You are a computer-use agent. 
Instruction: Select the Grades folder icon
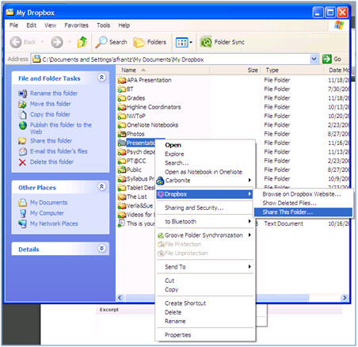122,98
